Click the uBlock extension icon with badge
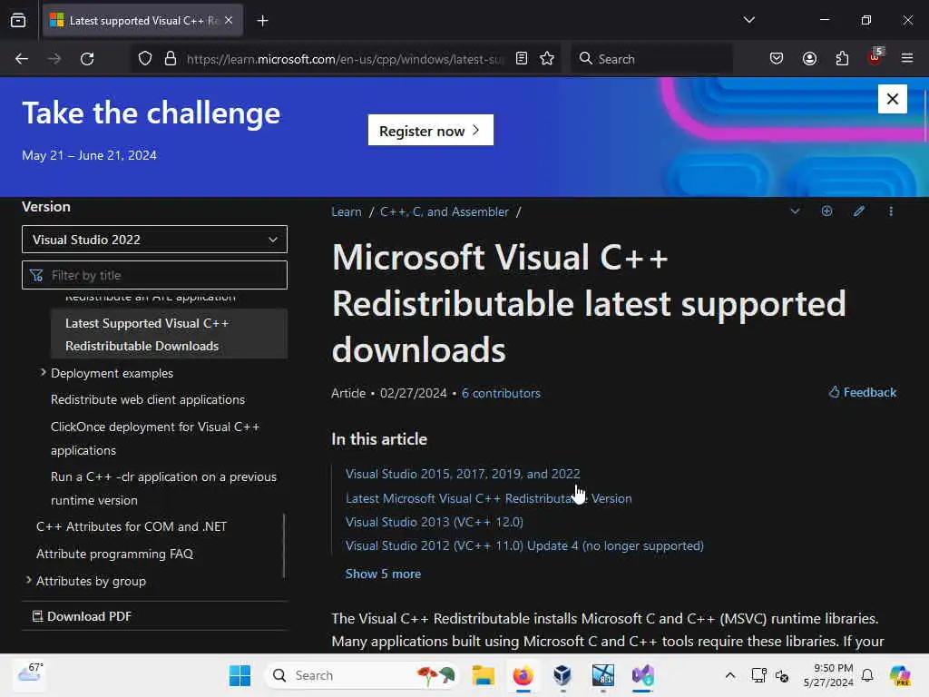 tap(875, 57)
